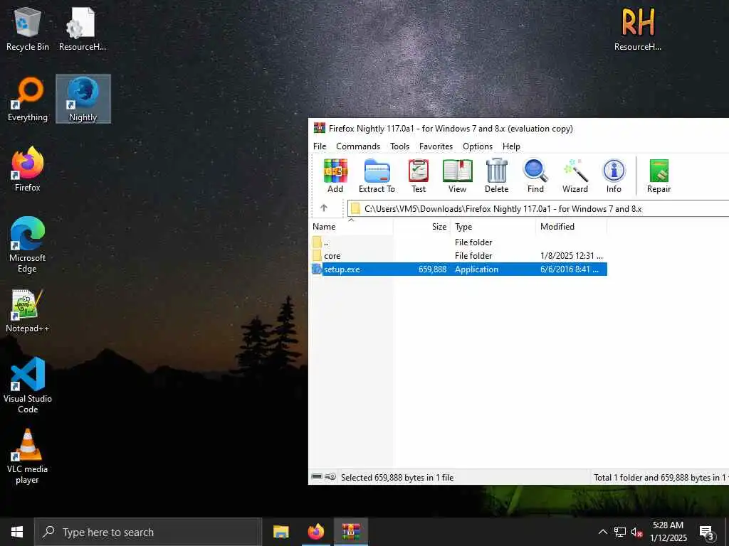Viewport: 729px width, 546px height.
Task: Click 'Selected 659,888 bytes in 1 file' status
Action: pos(397,477)
